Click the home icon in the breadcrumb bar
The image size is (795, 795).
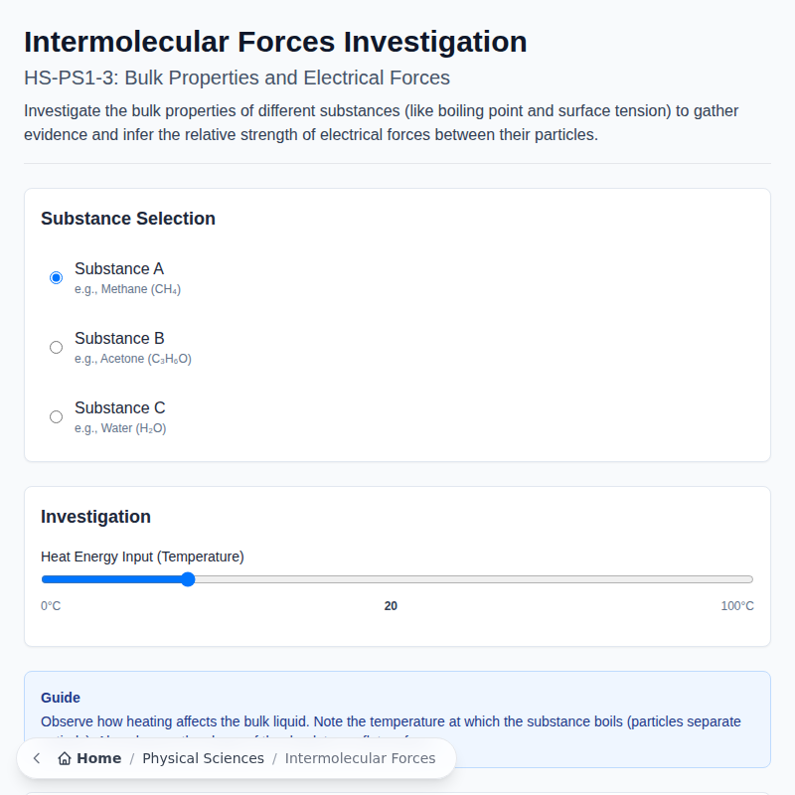[64, 757]
